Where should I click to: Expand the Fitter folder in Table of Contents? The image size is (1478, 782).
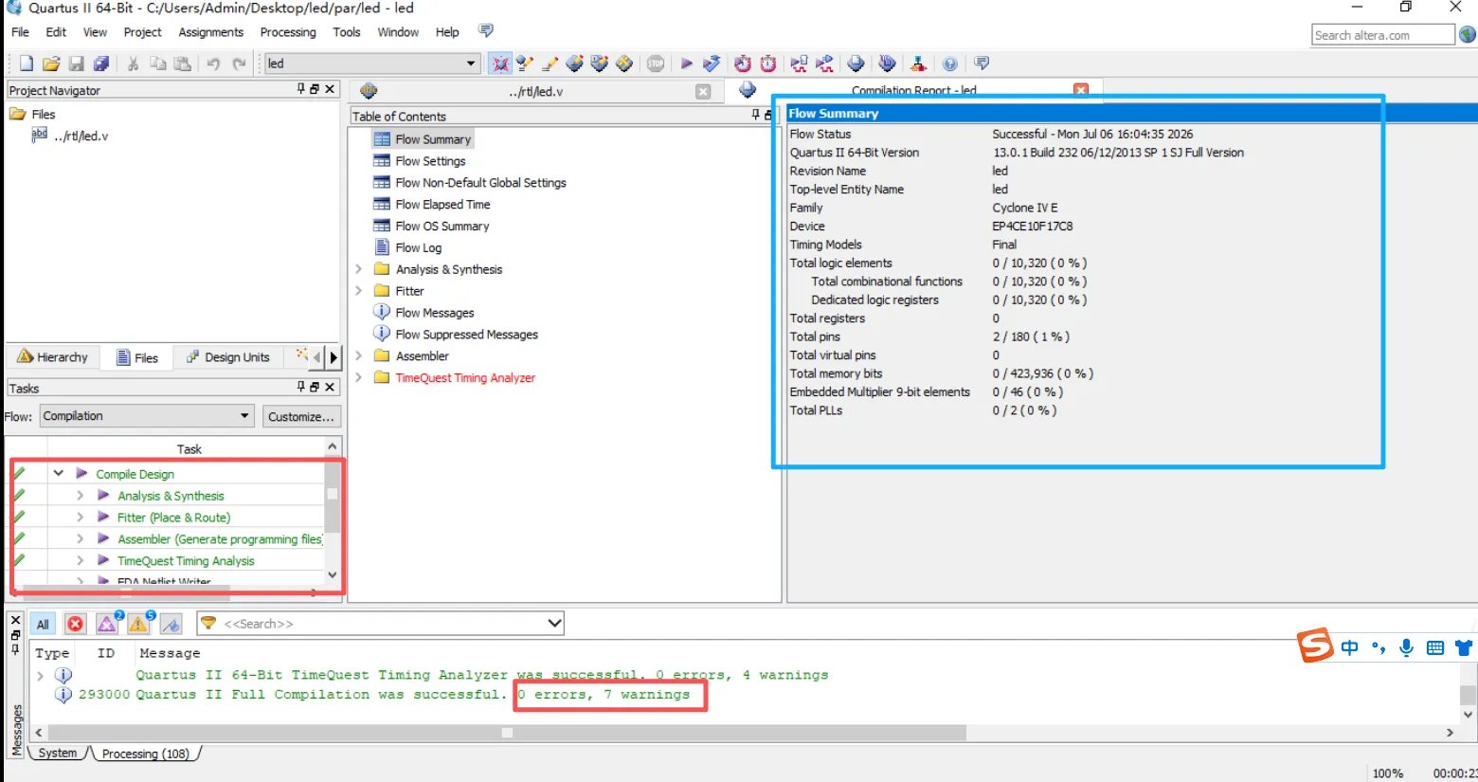pyautogui.click(x=359, y=291)
